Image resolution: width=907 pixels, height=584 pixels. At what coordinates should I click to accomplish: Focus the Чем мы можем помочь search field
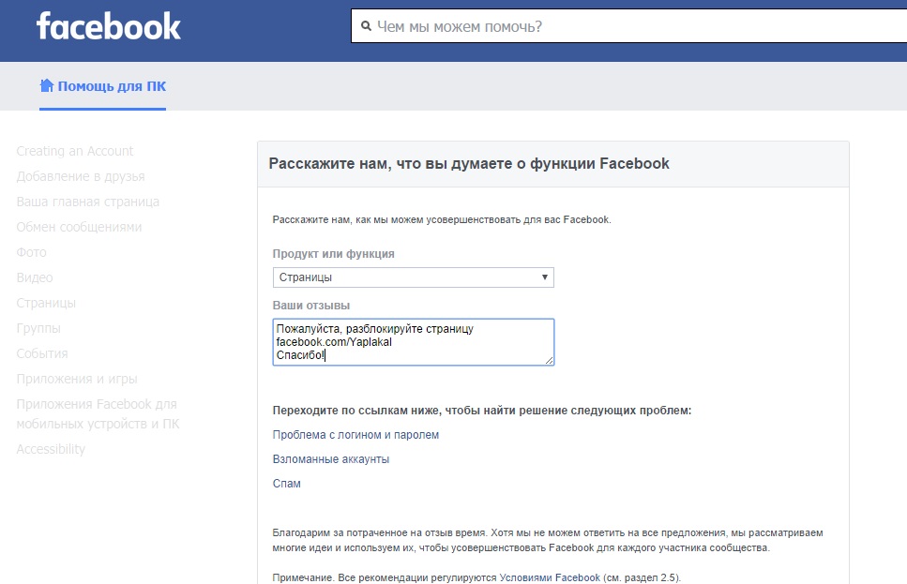(x=629, y=26)
